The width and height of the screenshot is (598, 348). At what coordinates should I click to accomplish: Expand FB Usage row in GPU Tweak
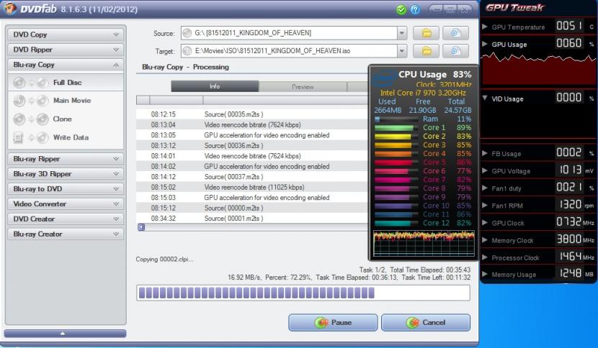(x=485, y=153)
